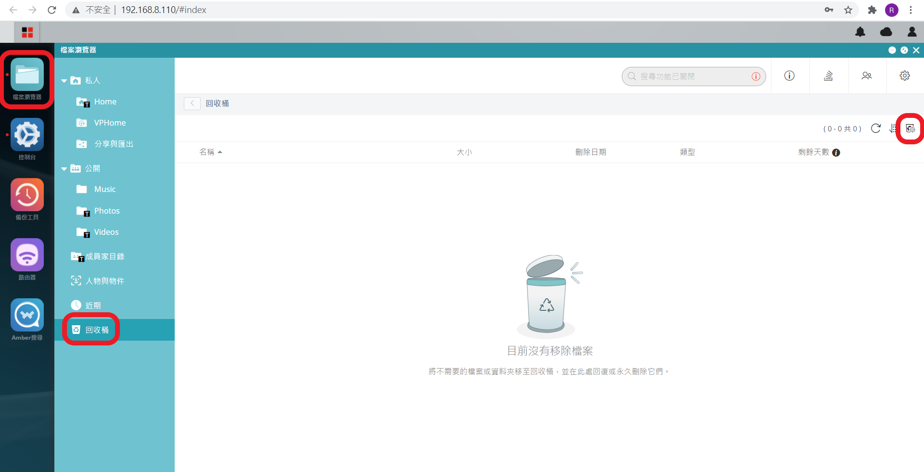The height and width of the screenshot is (472, 924).
Task: Open file browser settings gear
Action: point(905,76)
